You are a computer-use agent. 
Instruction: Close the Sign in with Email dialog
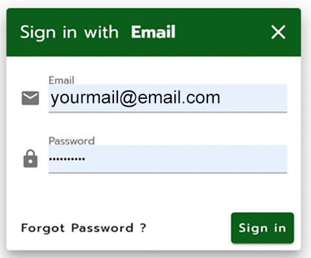pyautogui.click(x=278, y=32)
